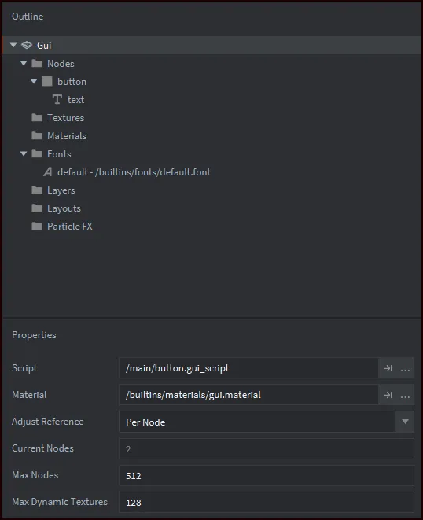Image resolution: width=423 pixels, height=520 pixels.
Task: Click the Particle FX folder icon
Action: pos(37,227)
